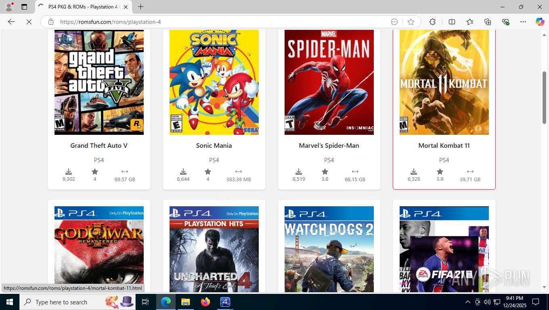Screen dimensions: 549x310
Task: View site information padlock icon
Action: click(50, 22)
